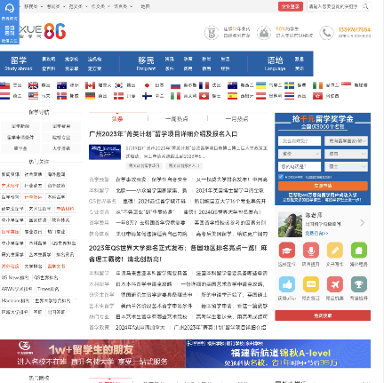The width and height of the screenshot is (384, 383).
Task: Click the yellow pencil writing icon
Action: [335, 251]
